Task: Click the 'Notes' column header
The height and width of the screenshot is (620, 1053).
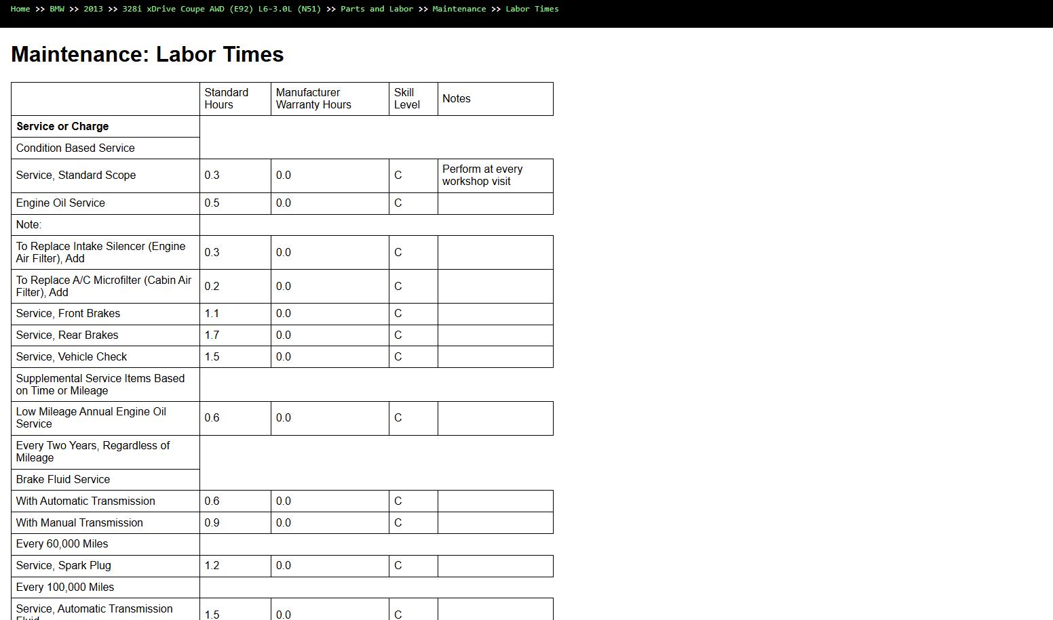Action: point(457,99)
